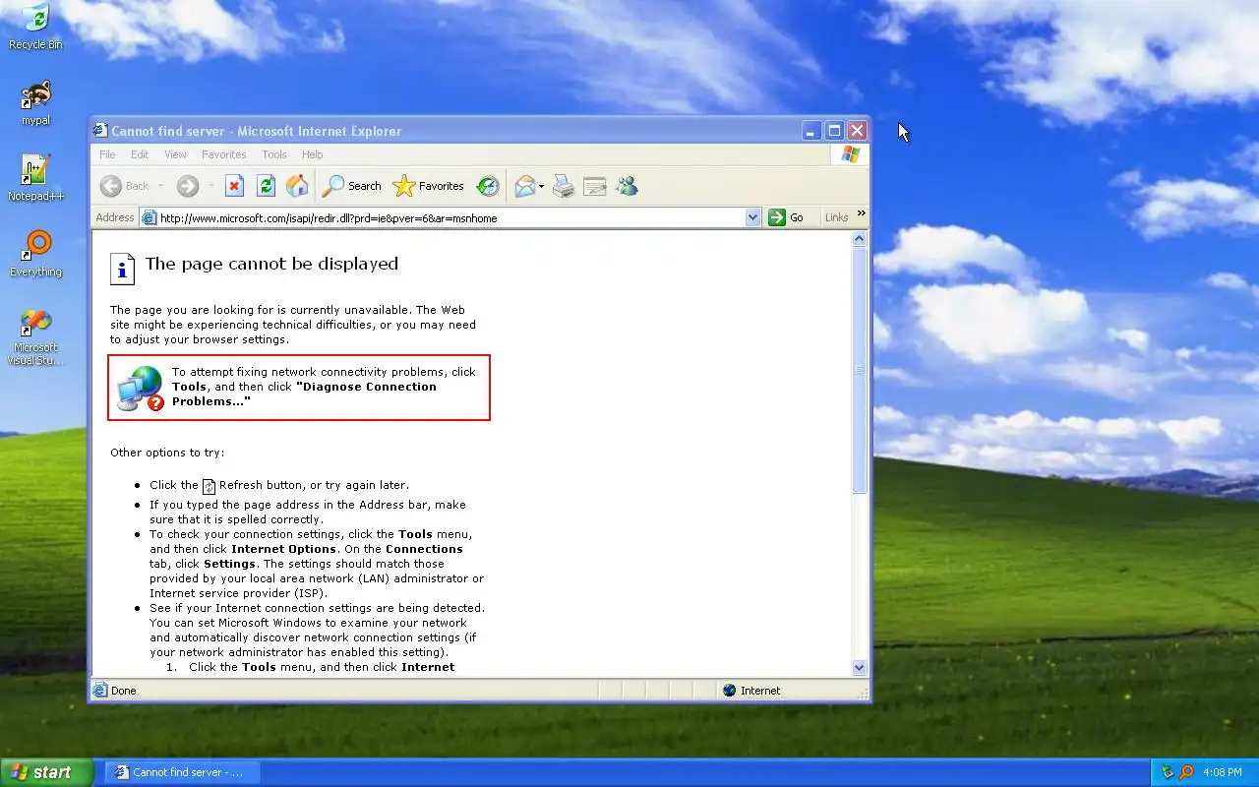Stop loading with the red X icon
Image resolution: width=1259 pixels, height=787 pixels.
coord(234,186)
